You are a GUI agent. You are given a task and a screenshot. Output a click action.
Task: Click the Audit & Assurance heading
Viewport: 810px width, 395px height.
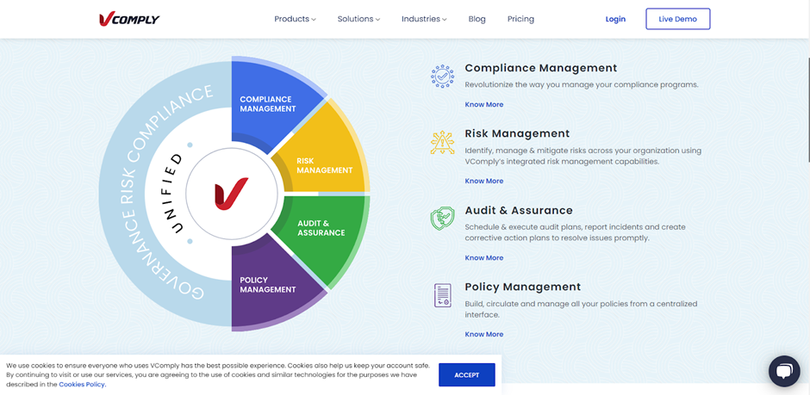(x=519, y=210)
